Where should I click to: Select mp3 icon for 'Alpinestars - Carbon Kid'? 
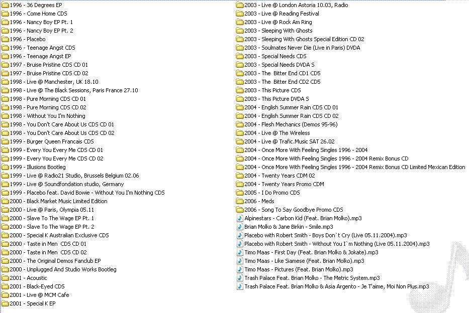click(240, 218)
